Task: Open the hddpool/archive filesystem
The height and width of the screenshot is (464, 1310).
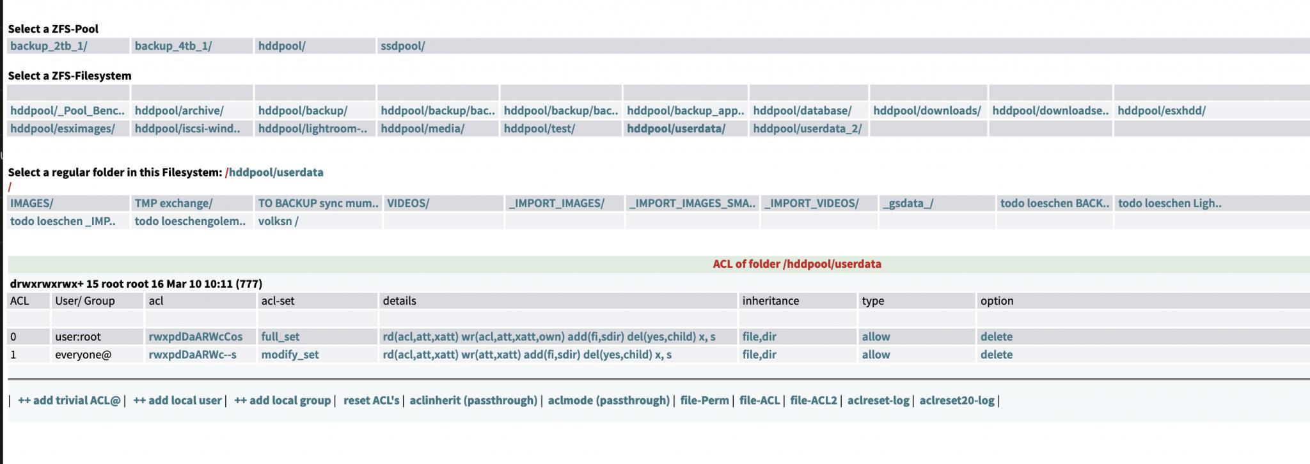Action: pyautogui.click(x=179, y=111)
